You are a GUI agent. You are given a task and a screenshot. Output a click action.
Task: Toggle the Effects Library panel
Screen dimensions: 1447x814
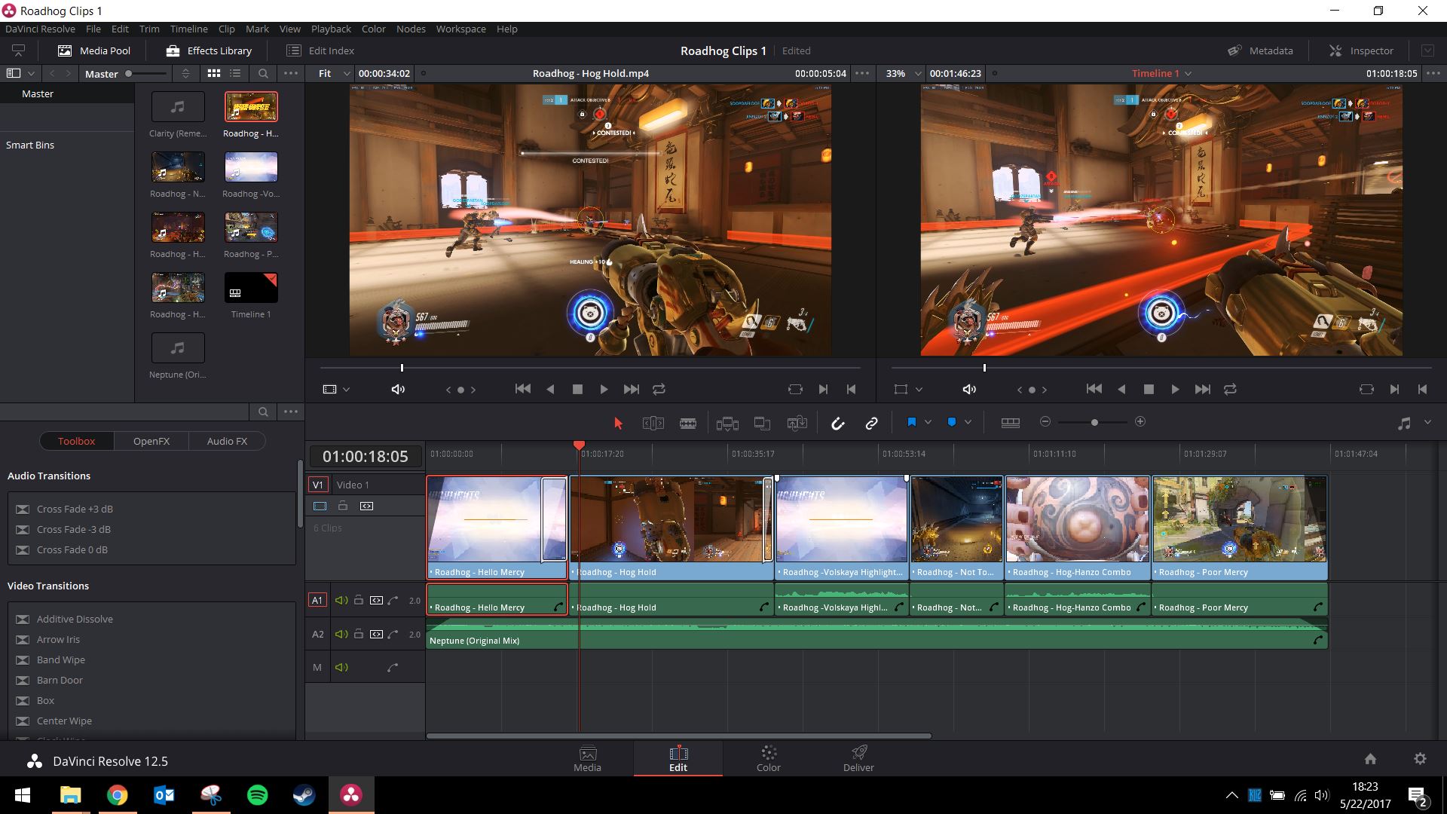click(x=209, y=50)
